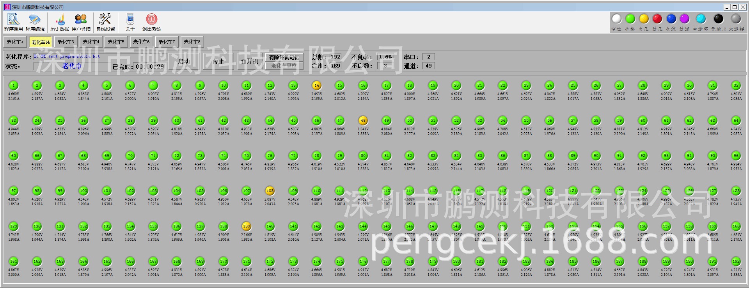Open 系统设置 system settings
This screenshot has height=288, width=749.
point(106,22)
